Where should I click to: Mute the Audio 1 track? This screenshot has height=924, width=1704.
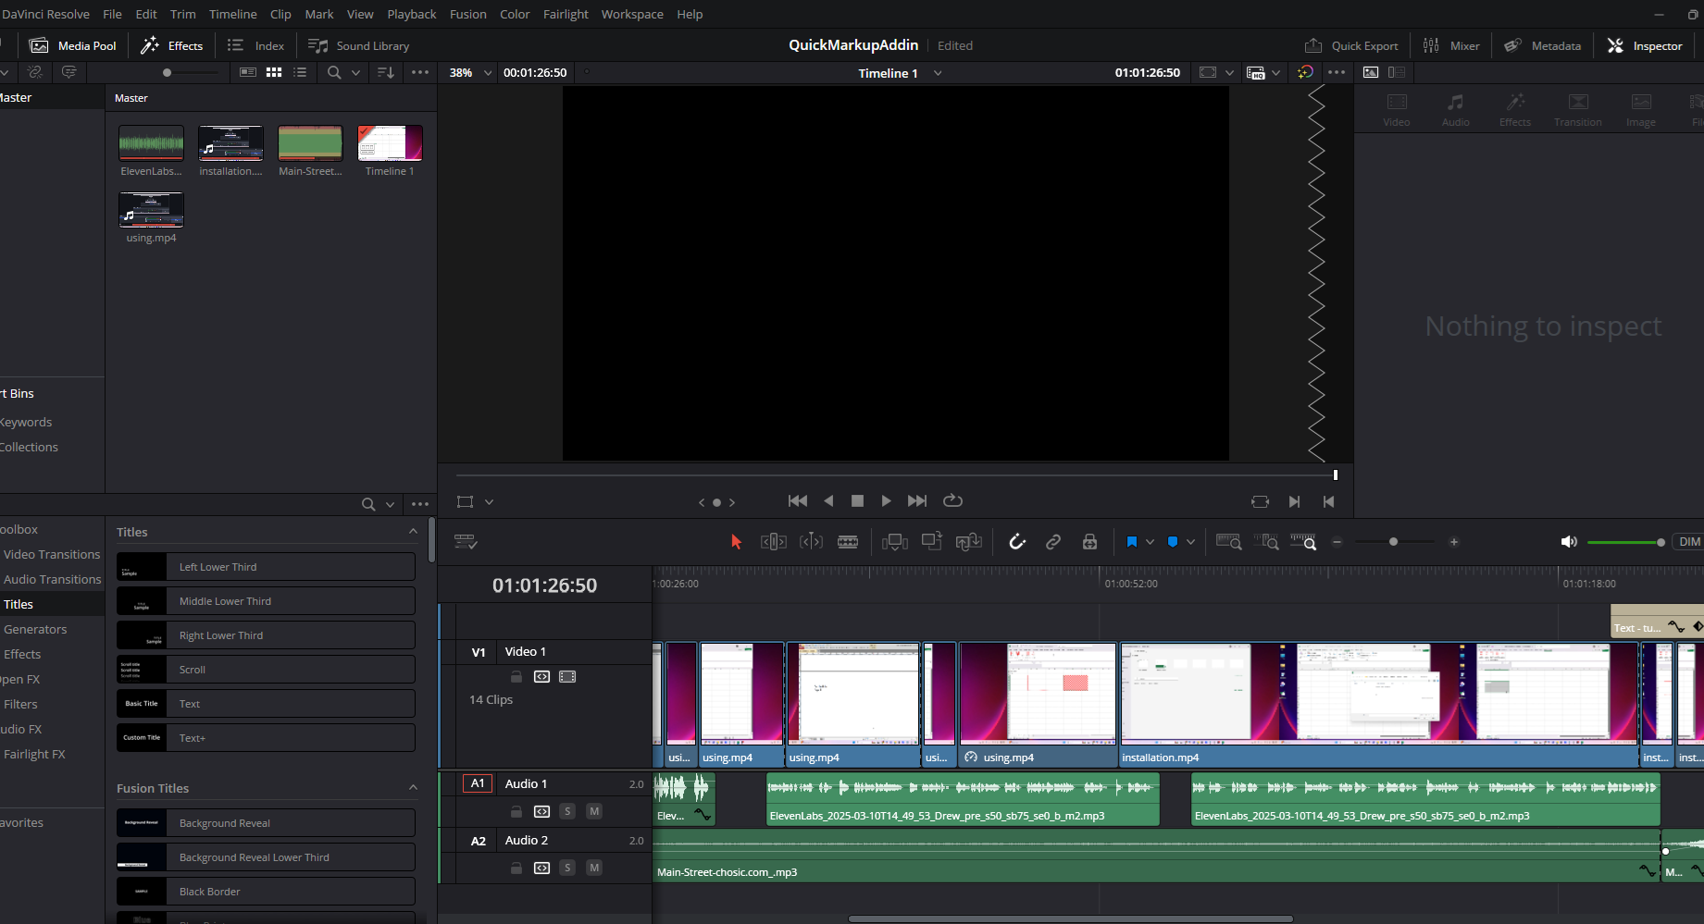pyautogui.click(x=594, y=811)
